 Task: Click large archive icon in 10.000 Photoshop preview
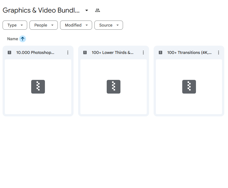pyautogui.click(x=38, y=87)
